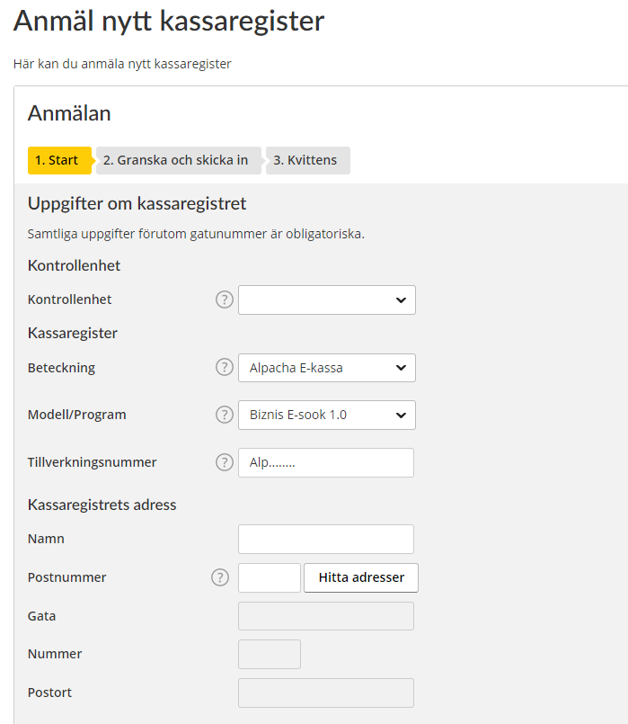Open the Beteckning dropdown showing Alpacha E-kassa
628x724 pixels.
[x=327, y=368]
